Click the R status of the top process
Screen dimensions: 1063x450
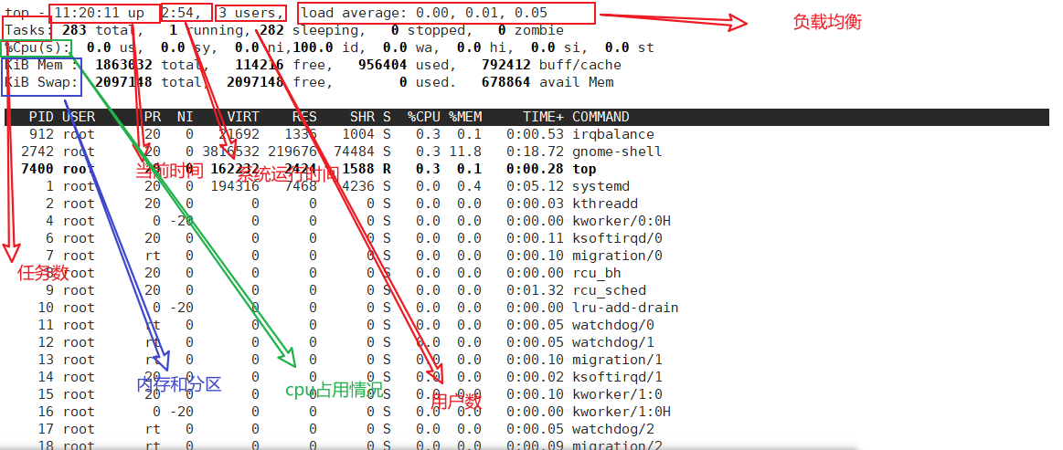387,169
